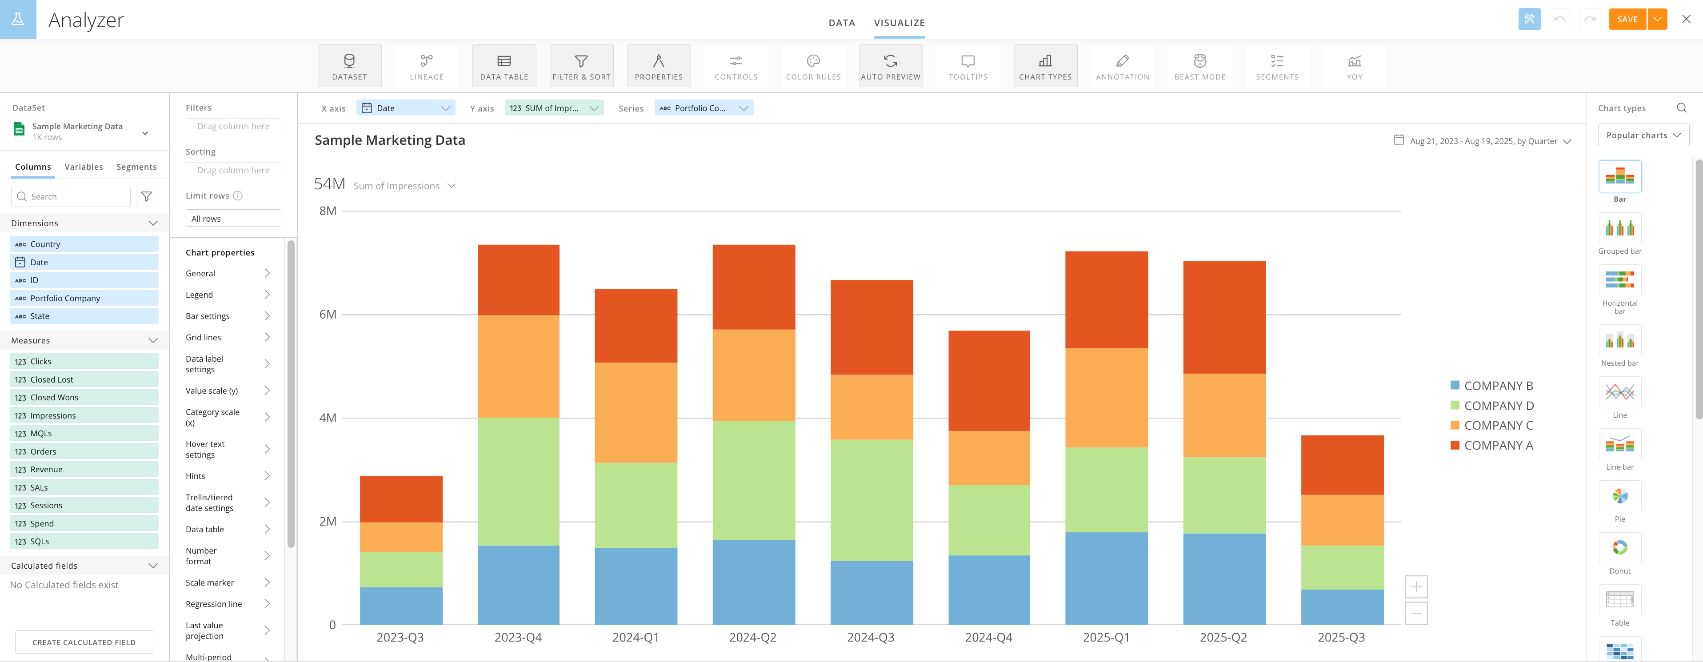
Task: Select the Donut chart type
Action: click(1619, 548)
